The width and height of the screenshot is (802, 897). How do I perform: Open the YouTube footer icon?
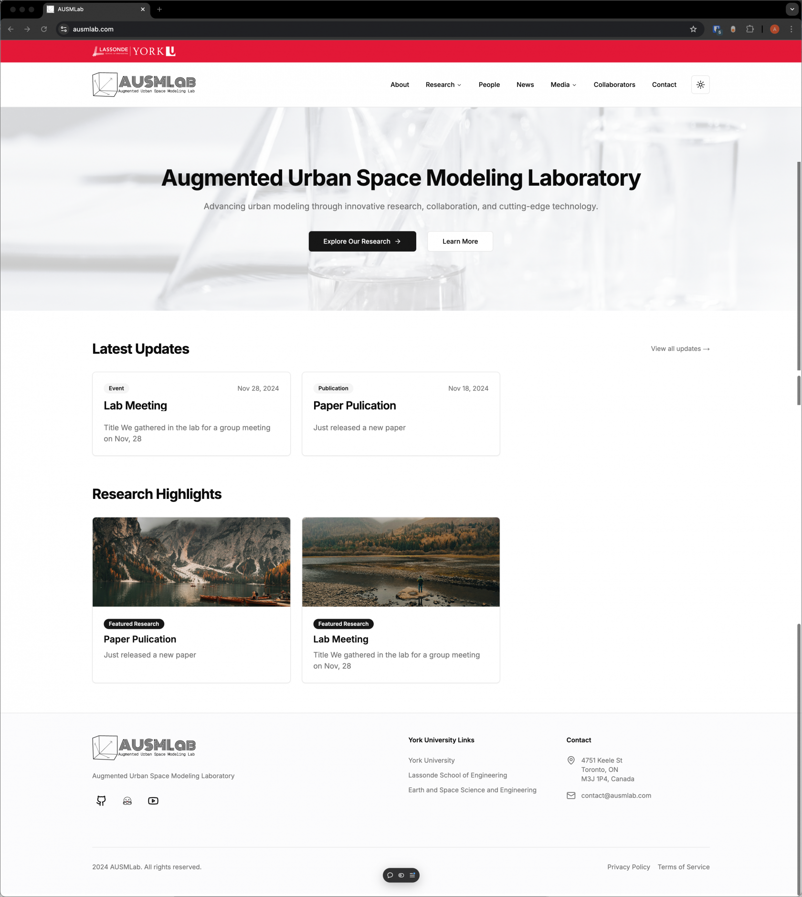point(153,801)
